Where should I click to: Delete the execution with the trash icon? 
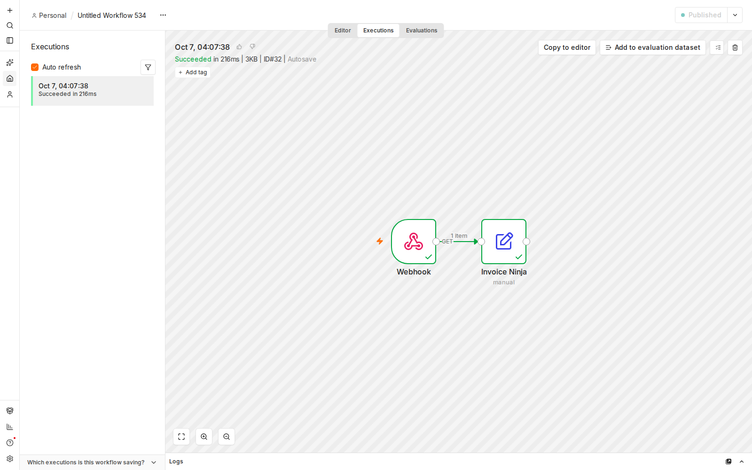pos(735,47)
